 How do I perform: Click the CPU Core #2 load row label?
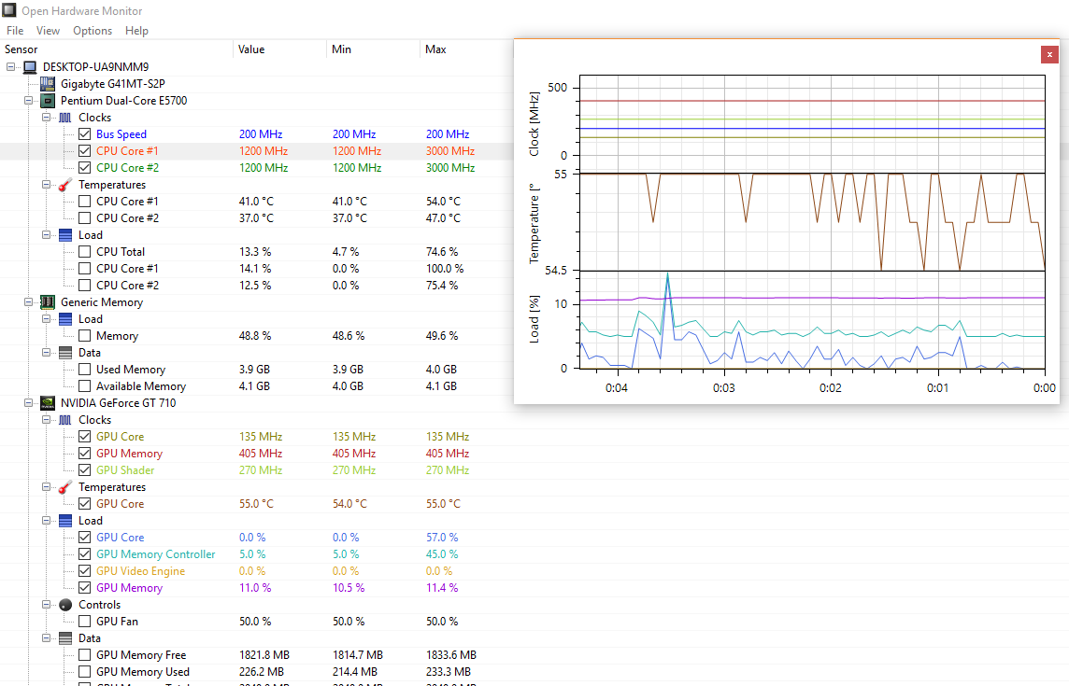(x=127, y=286)
